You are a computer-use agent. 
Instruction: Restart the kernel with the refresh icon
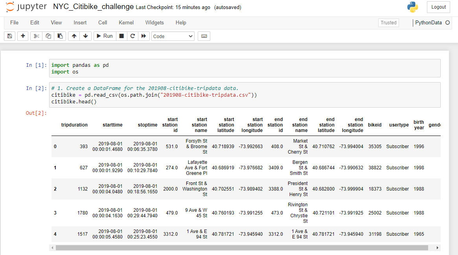132,36
